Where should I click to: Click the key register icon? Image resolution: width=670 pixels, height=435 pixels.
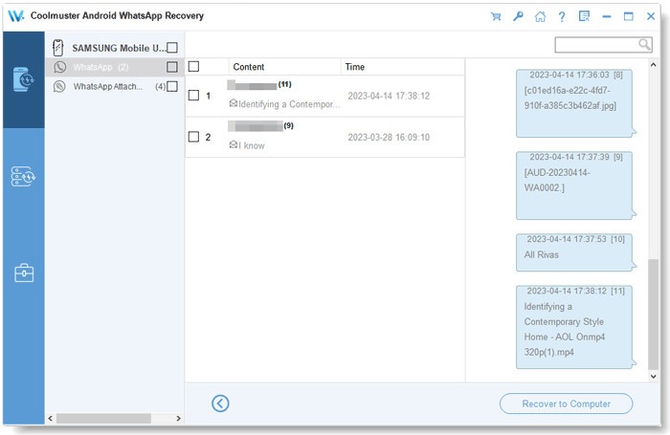click(518, 16)
